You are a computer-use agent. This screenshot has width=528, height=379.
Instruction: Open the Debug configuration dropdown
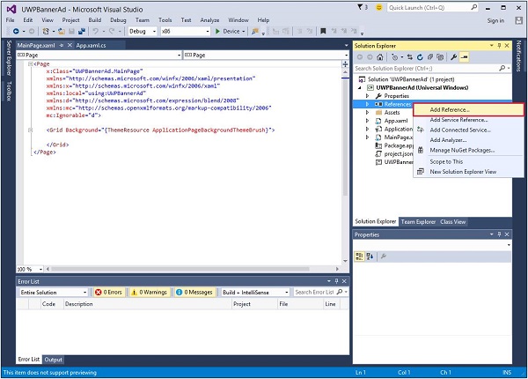click(141, 31)
